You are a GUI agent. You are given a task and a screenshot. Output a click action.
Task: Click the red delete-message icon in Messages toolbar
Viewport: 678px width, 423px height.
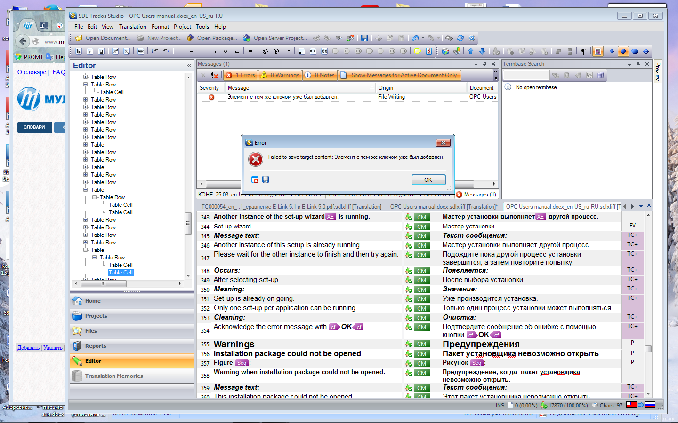click(215, 75)
